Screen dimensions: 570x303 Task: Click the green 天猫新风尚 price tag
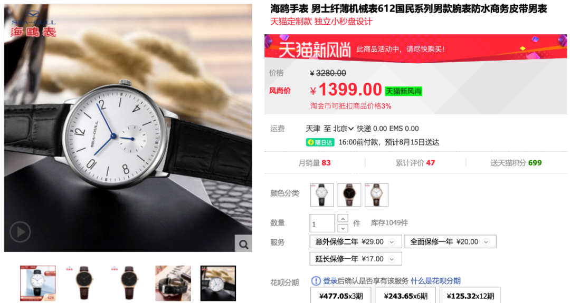click(404, 91)
